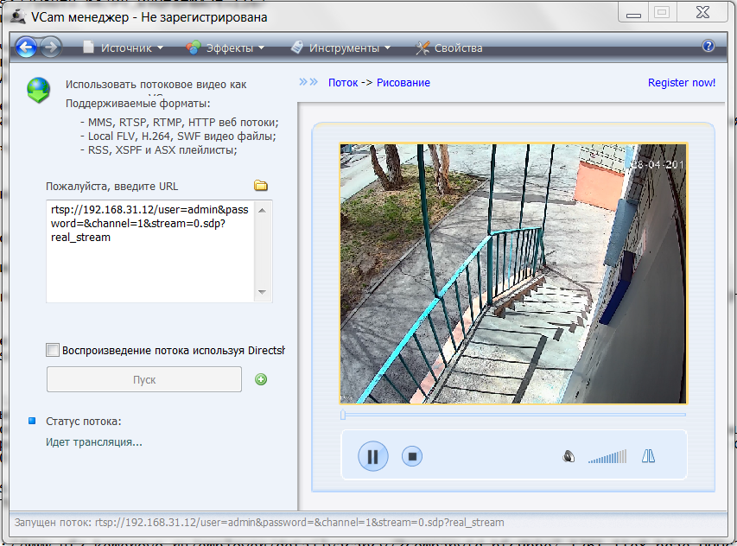Click the green plus icon beside Пуск
Screen dimensions: 737x546
click(x=261, y=379)
